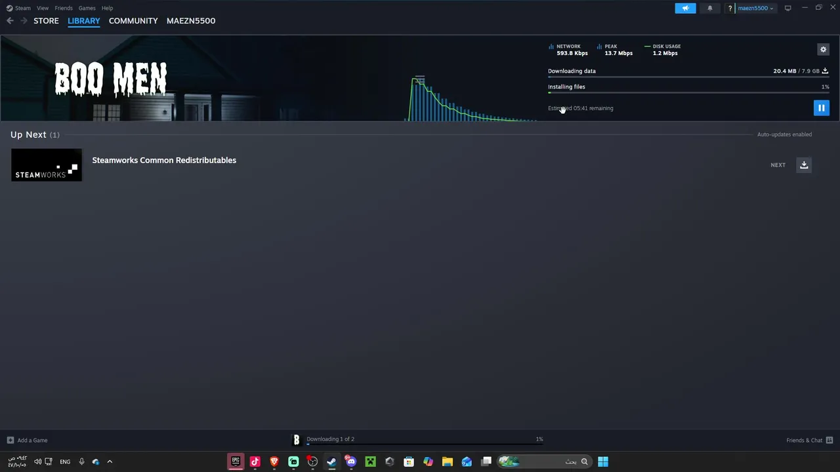Open maezn5500 account dropdown
Image resolution: width=840 pixels, height=472 pixels.
pyautogui.click(x=755, y=8)
